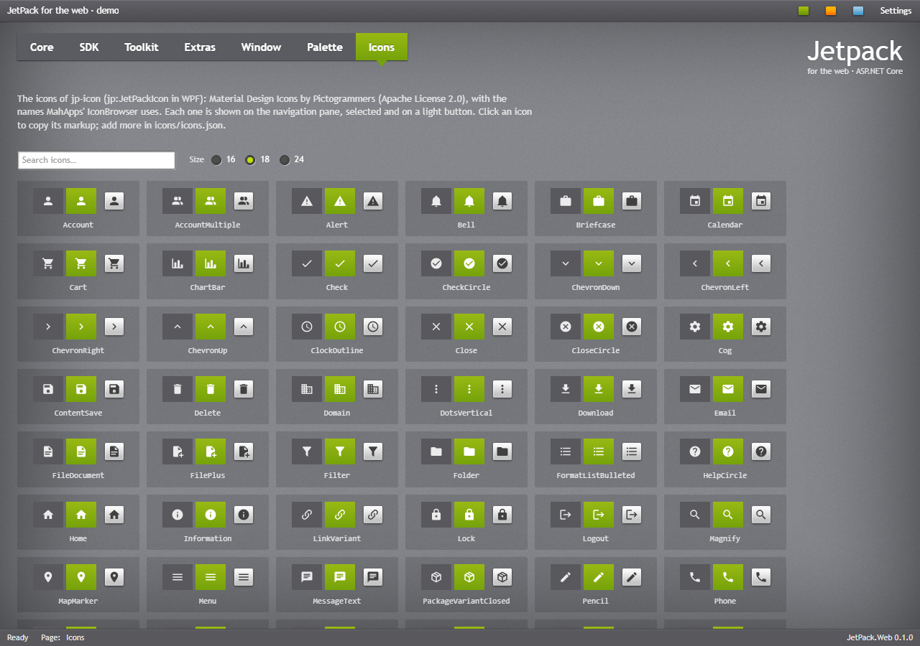Click the light LinkVariant icon button
This screenshot has height=646, width=920.
(x=373, y=515)
